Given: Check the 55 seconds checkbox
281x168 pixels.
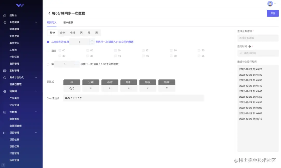Looking at the screenshot, I should point(199,56).
